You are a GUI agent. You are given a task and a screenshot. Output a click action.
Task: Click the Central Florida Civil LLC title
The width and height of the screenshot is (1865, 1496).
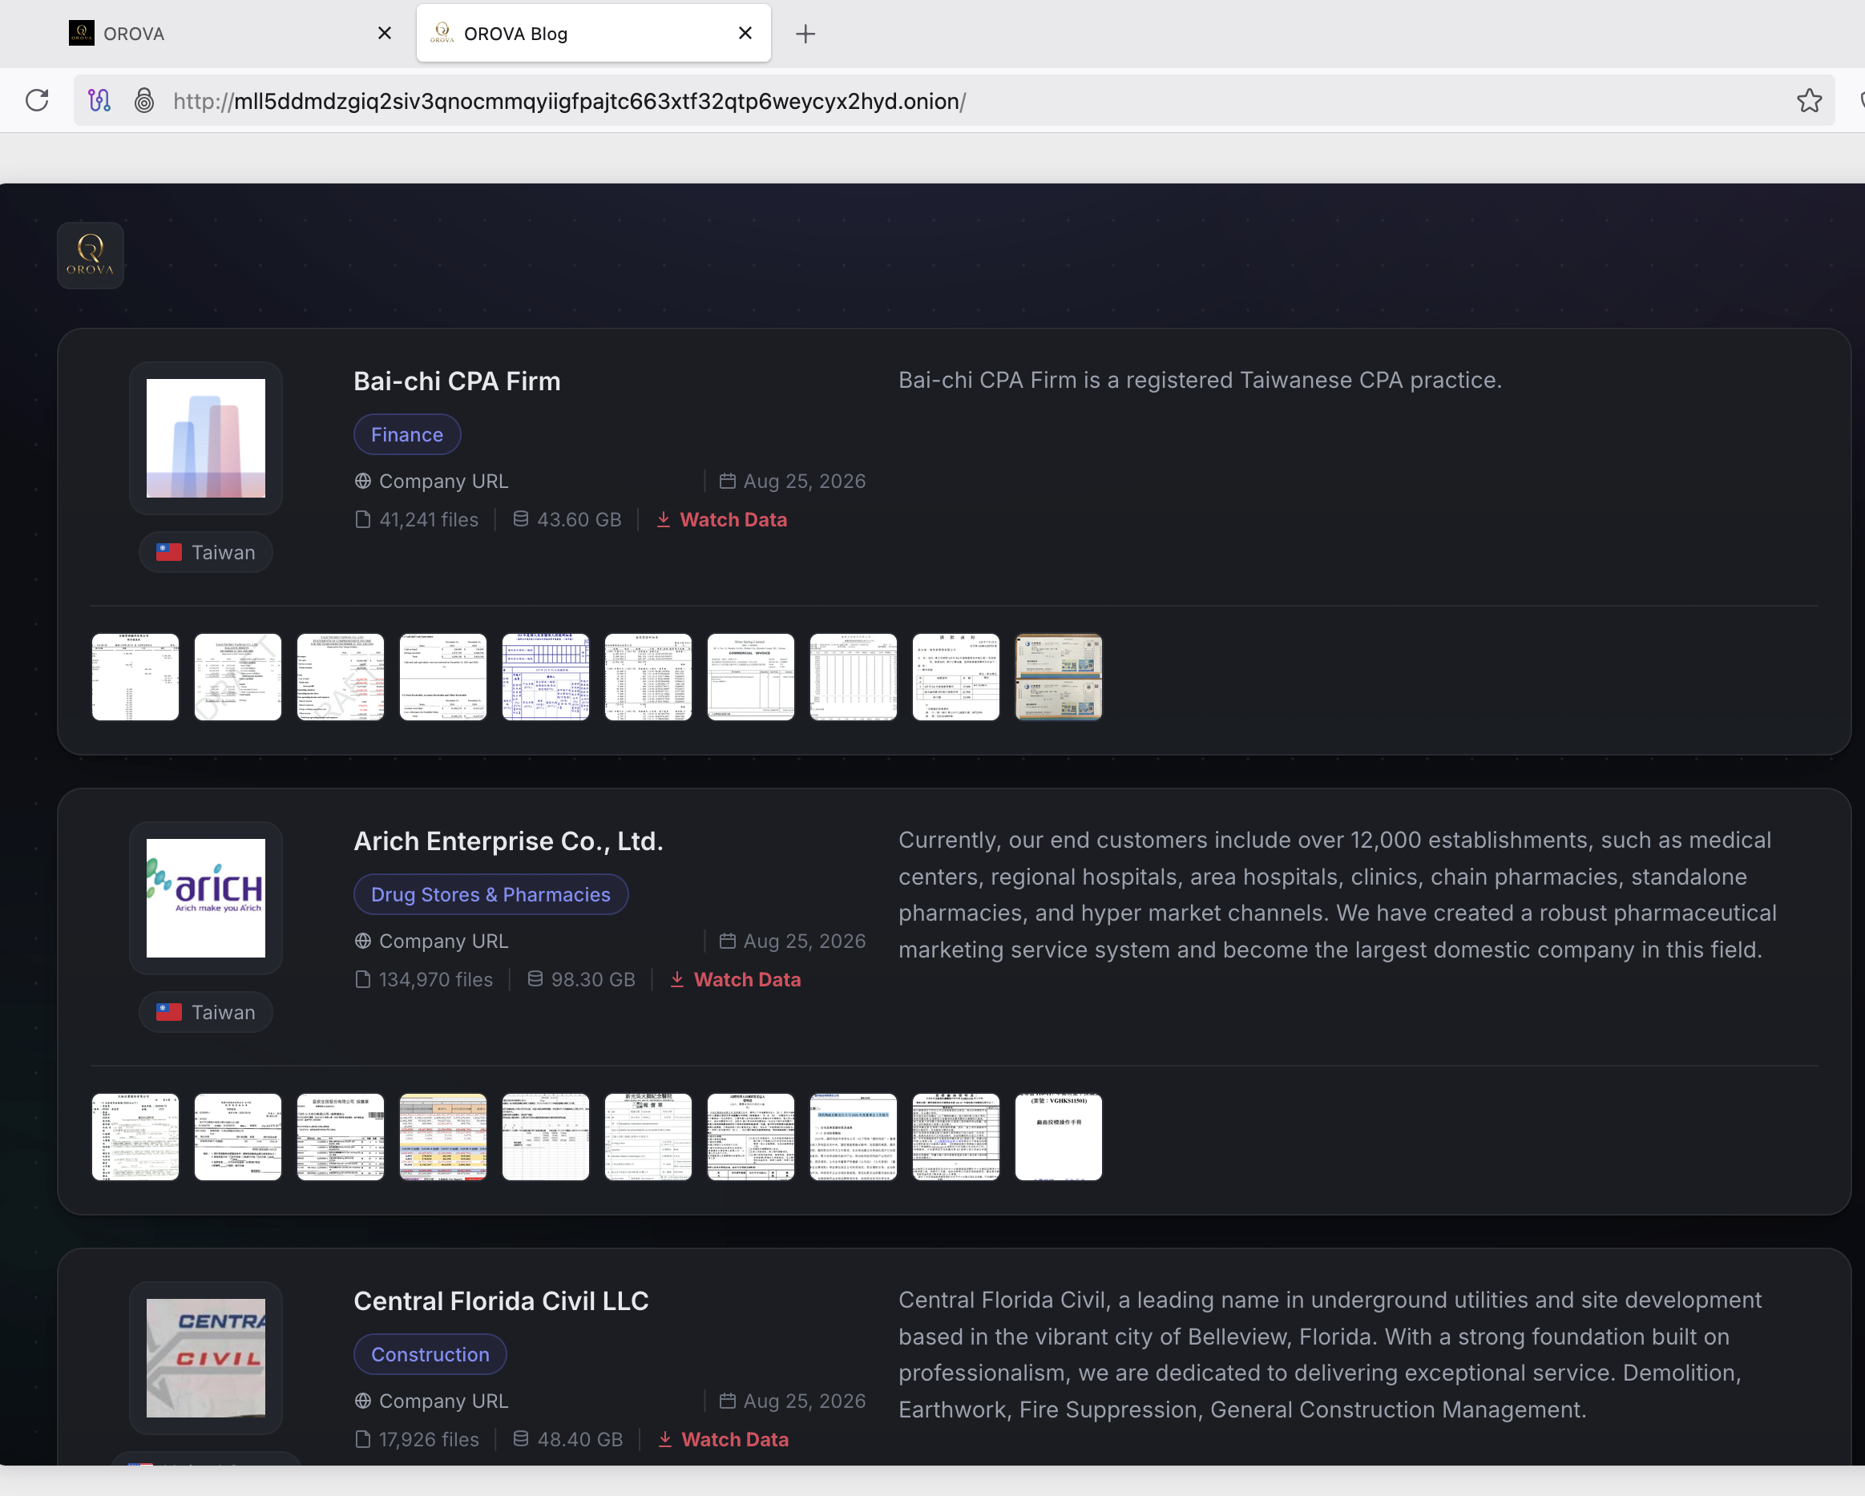pos(501,1301)
